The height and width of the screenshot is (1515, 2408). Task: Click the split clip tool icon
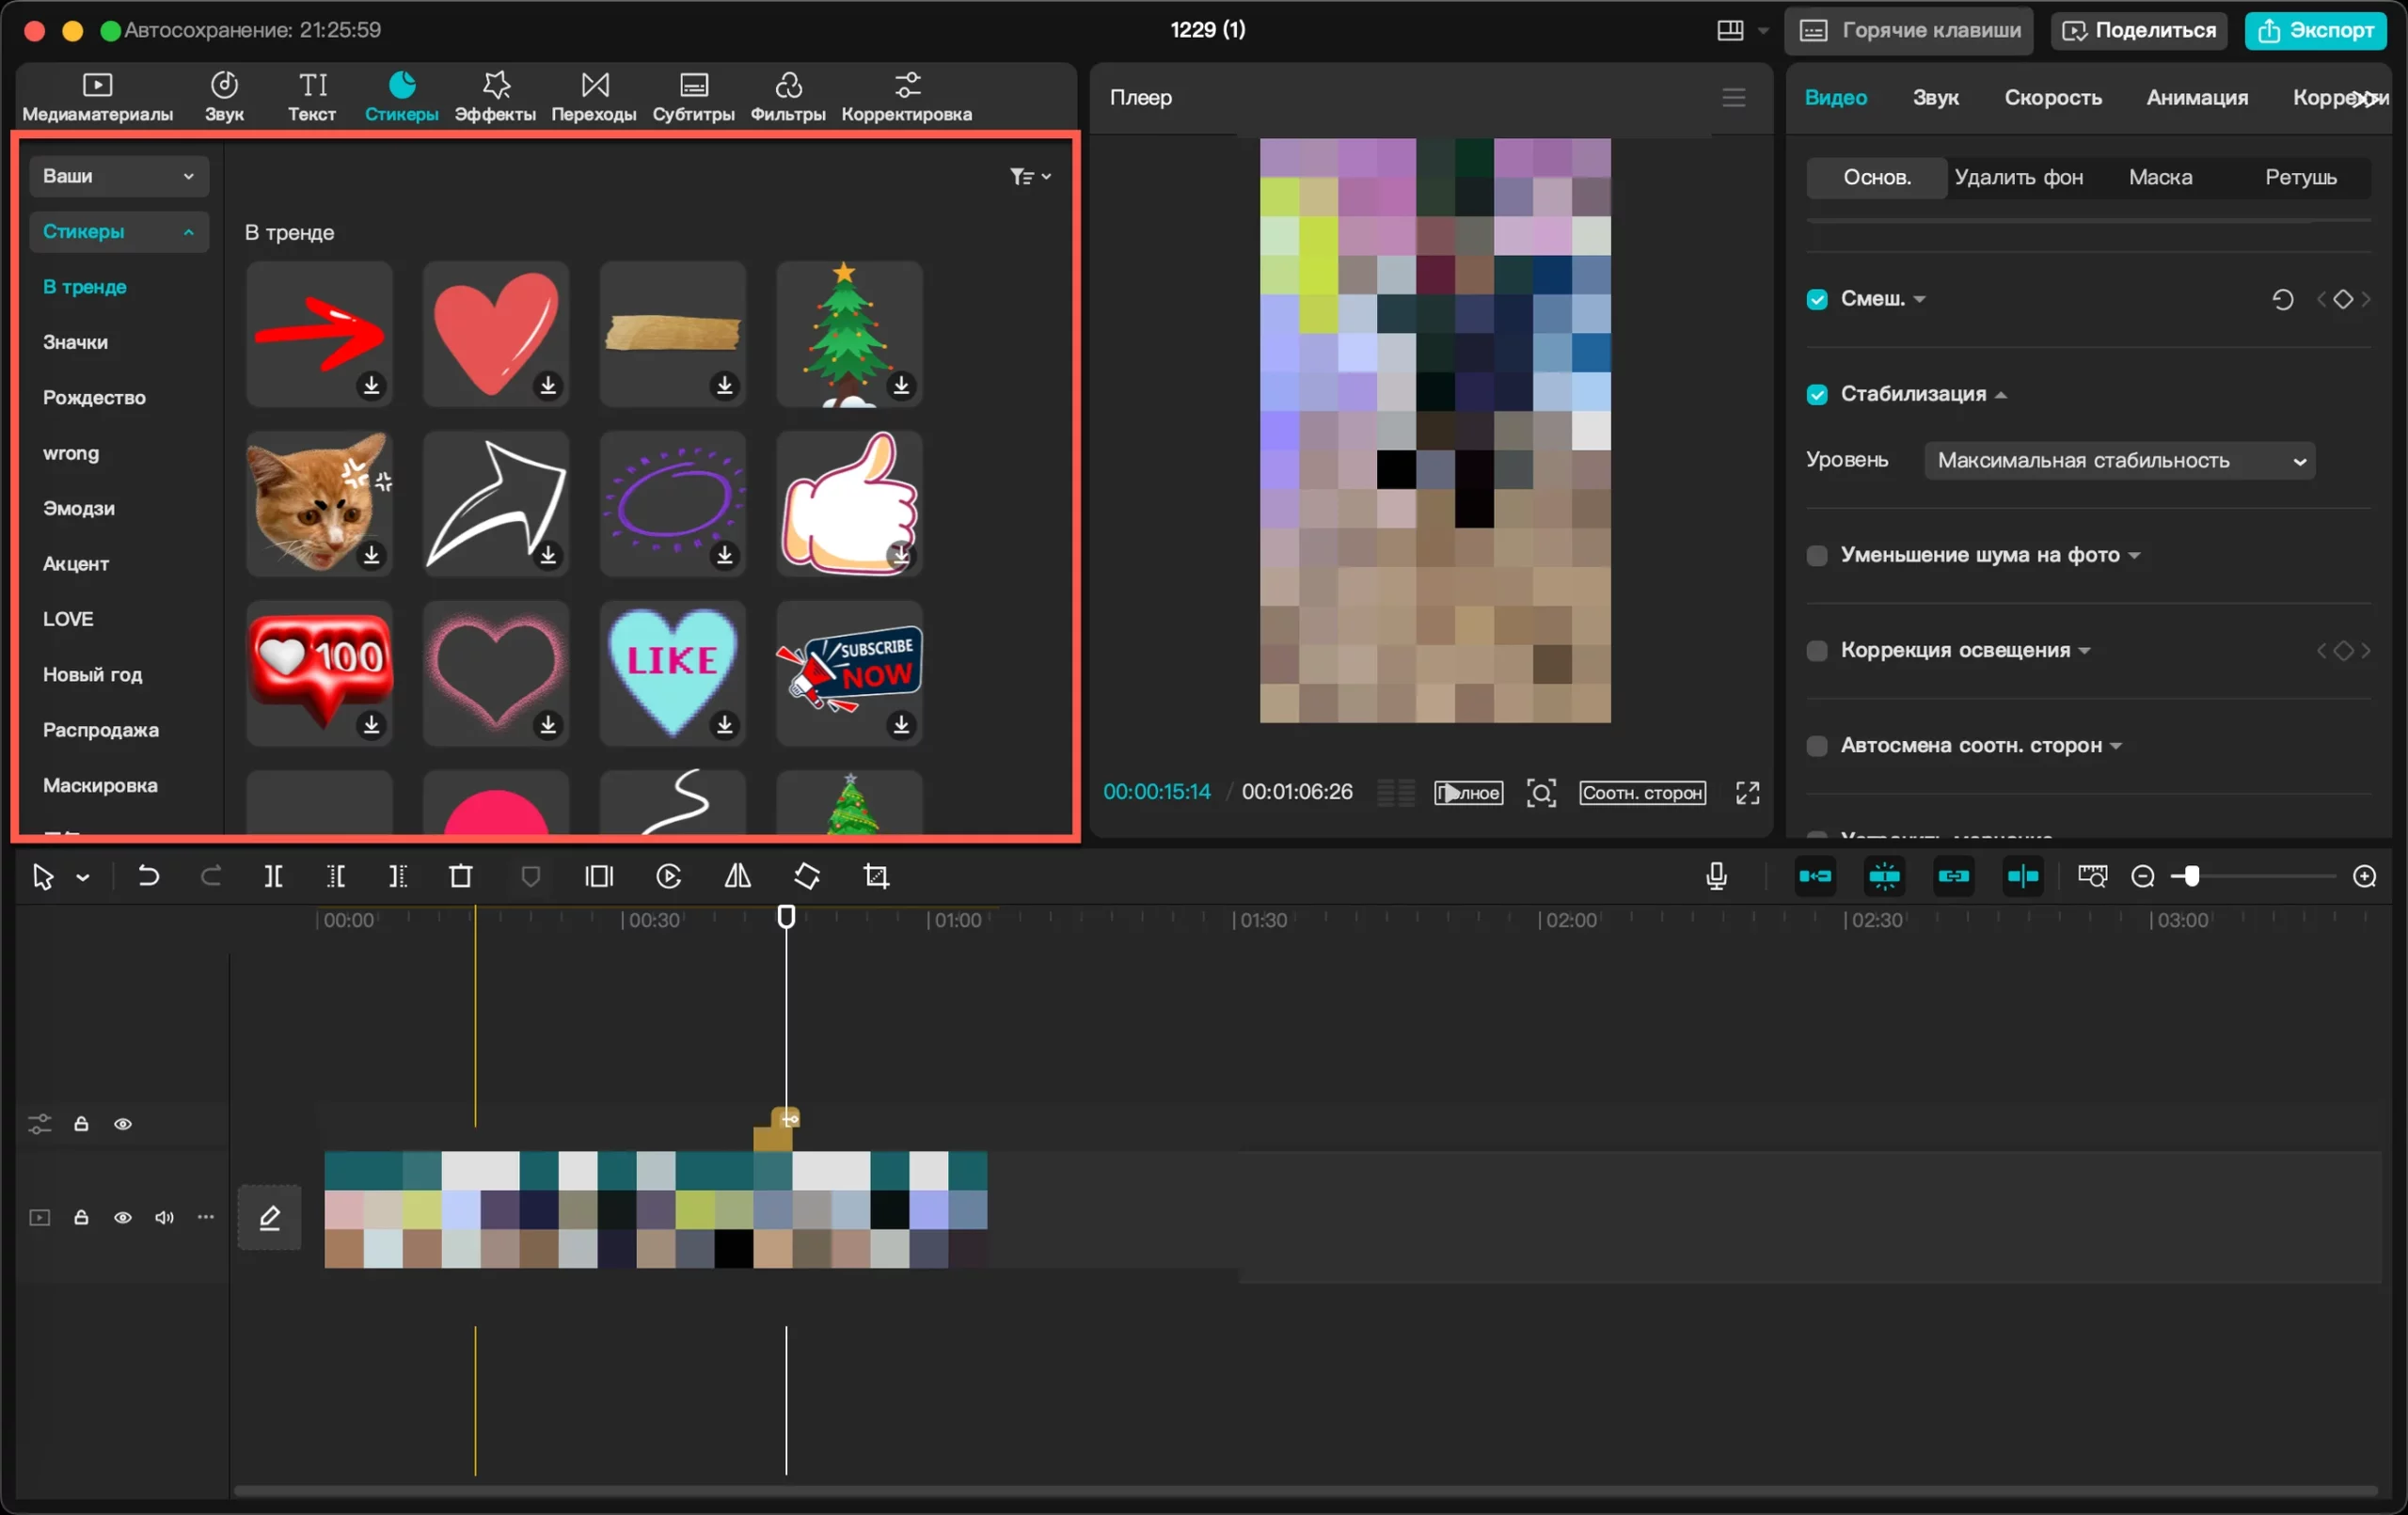[x=273, y=877]
